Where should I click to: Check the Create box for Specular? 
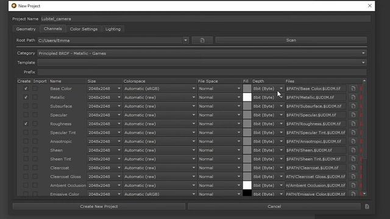click(x=26, y=115)
